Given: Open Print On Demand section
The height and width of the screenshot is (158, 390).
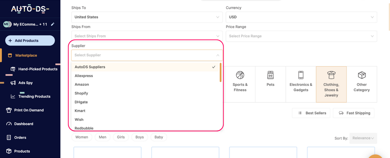Looking at the screenshot, I should [x=29, y=110].
